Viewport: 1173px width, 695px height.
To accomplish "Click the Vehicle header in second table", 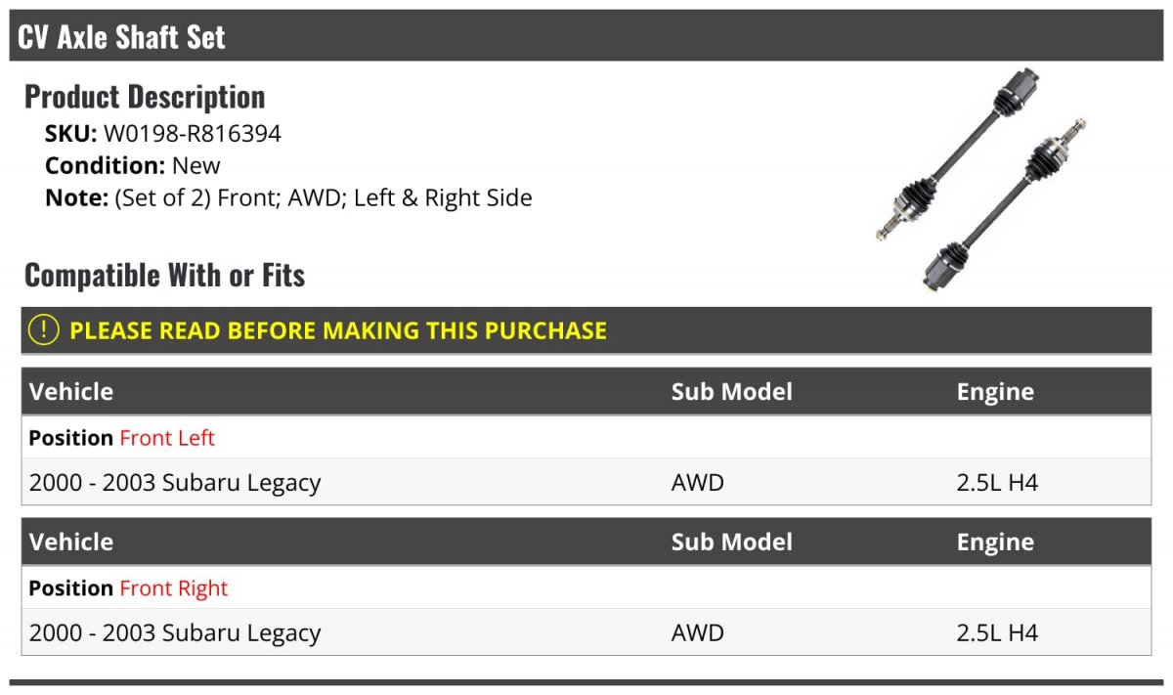I will click(71, 543).
